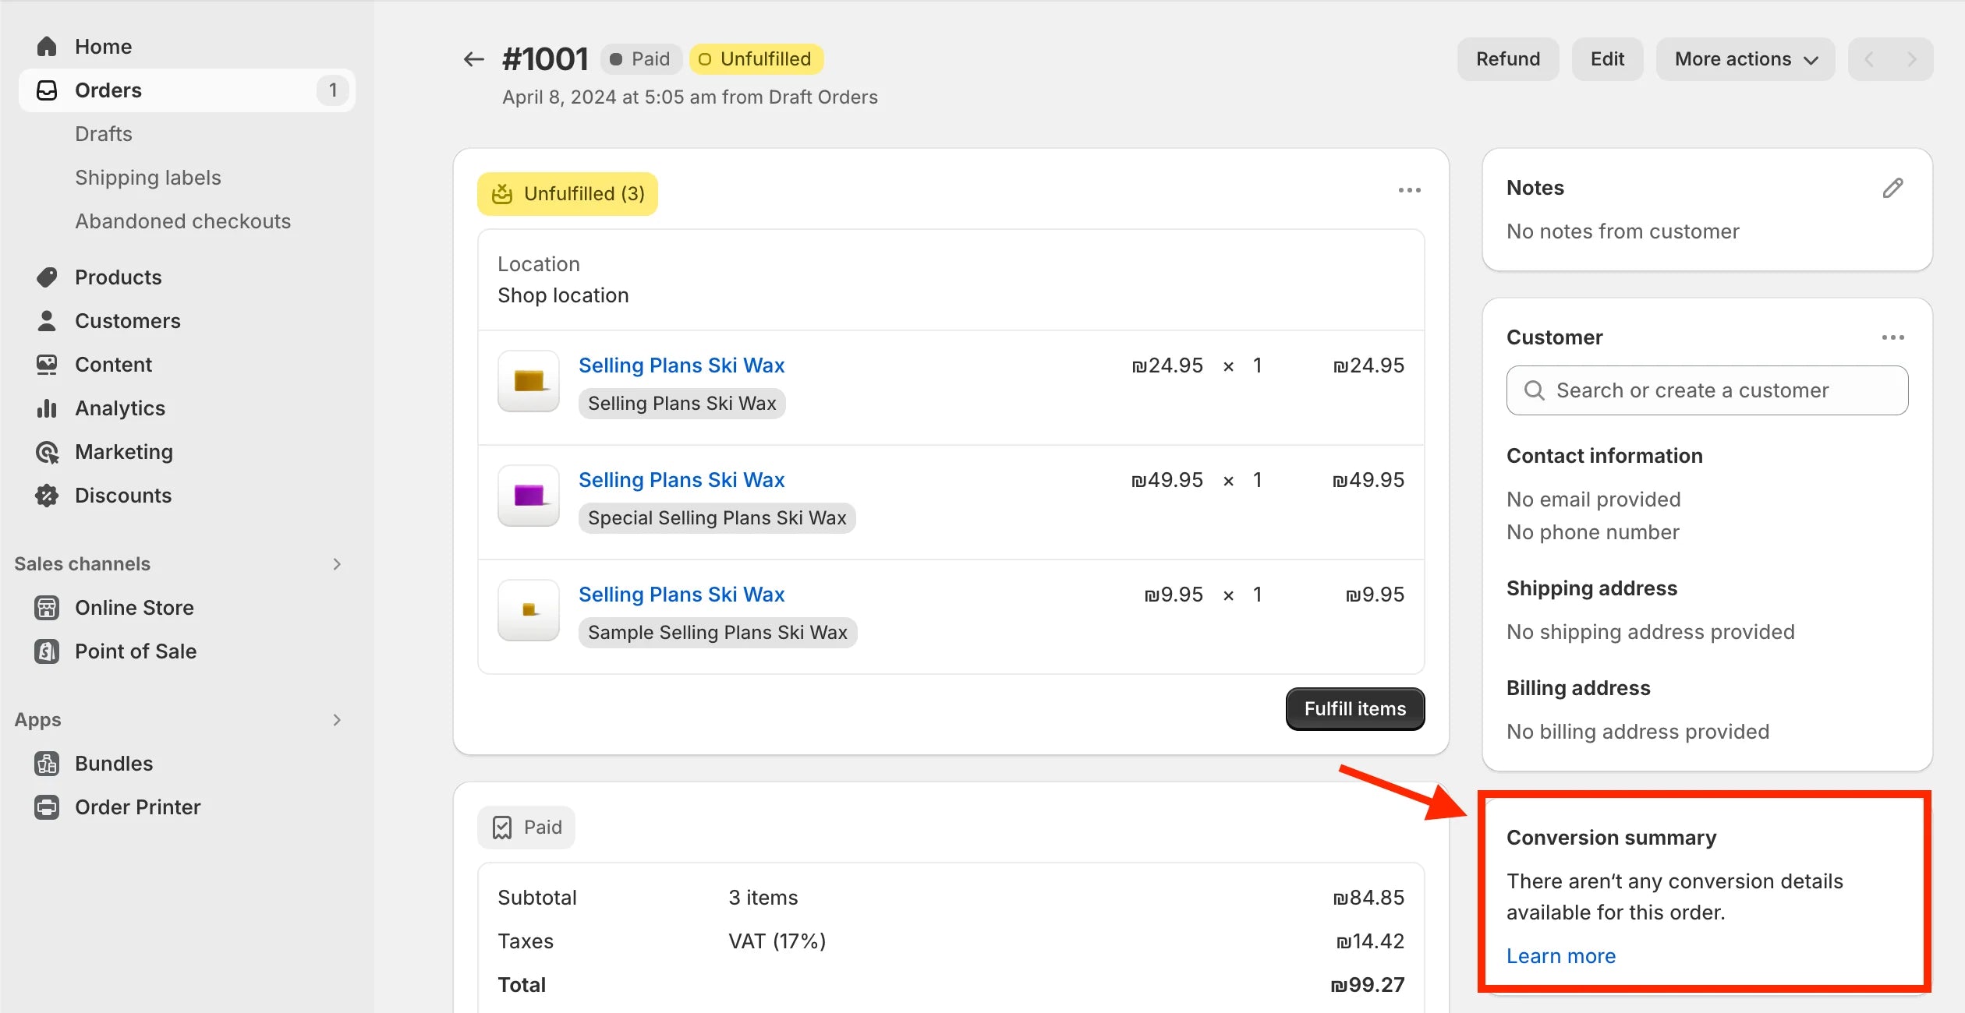The image size is (1965, 1013).
Task: Expand the More actions dropdown
Action: pos(1745,58)
